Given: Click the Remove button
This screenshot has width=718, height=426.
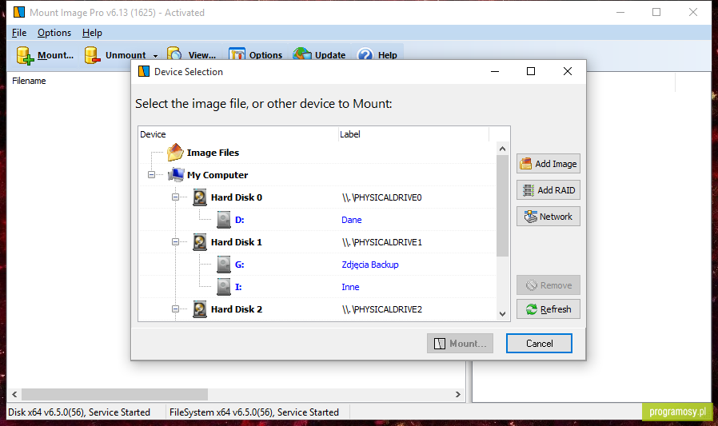Looking at the screenshot, I should coord(548,285).
